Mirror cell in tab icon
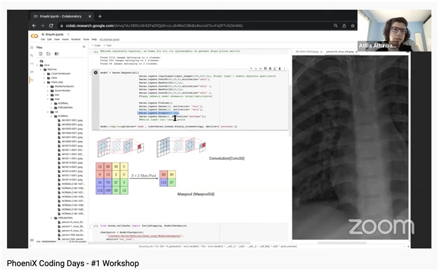The width and height of the screenshot is (438, 270). tap(275, 68)
